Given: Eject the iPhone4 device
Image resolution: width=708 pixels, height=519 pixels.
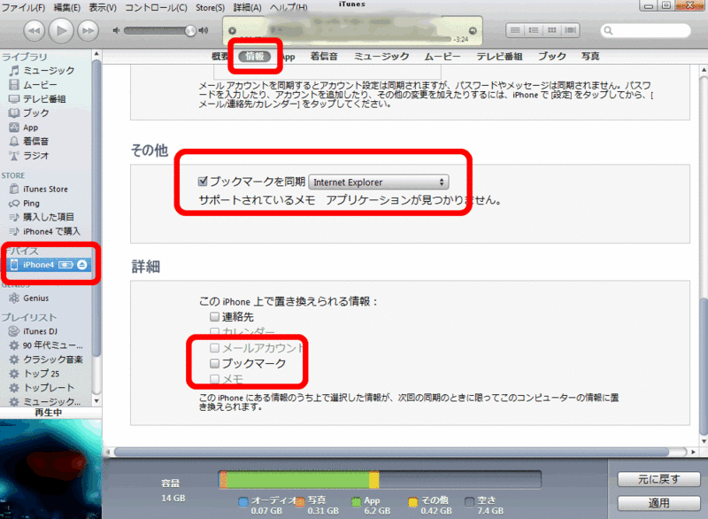Looking at the screenshot, I should coord(81,265).
